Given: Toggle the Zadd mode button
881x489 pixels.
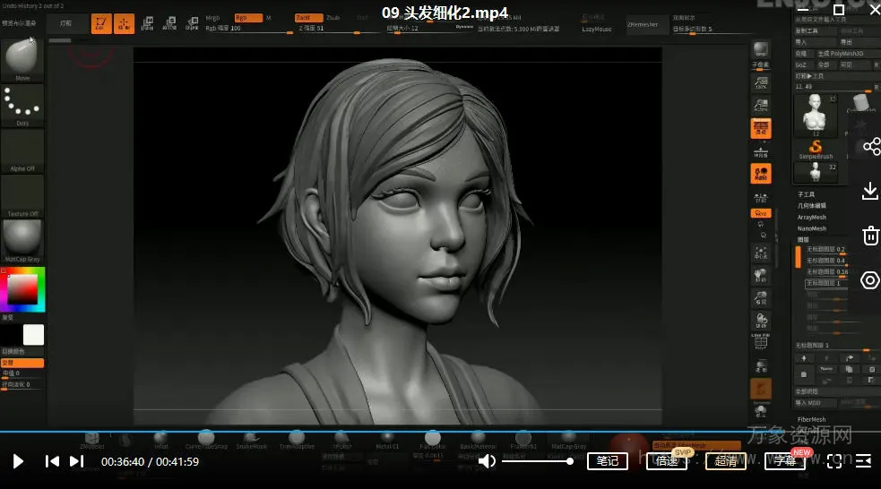Looking at the screenshot, I should coord(308,18).
